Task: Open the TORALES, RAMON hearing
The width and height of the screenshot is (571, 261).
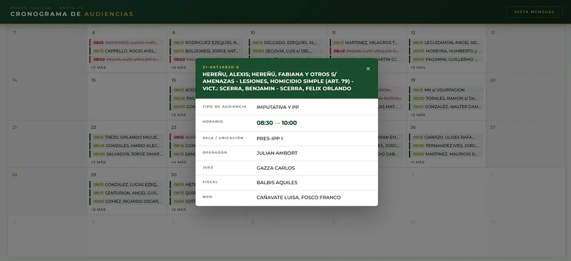Action: (446, 98)
